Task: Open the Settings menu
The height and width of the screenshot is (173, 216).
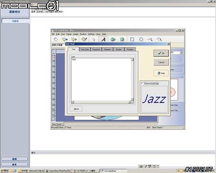Action: tap(91, 34)
